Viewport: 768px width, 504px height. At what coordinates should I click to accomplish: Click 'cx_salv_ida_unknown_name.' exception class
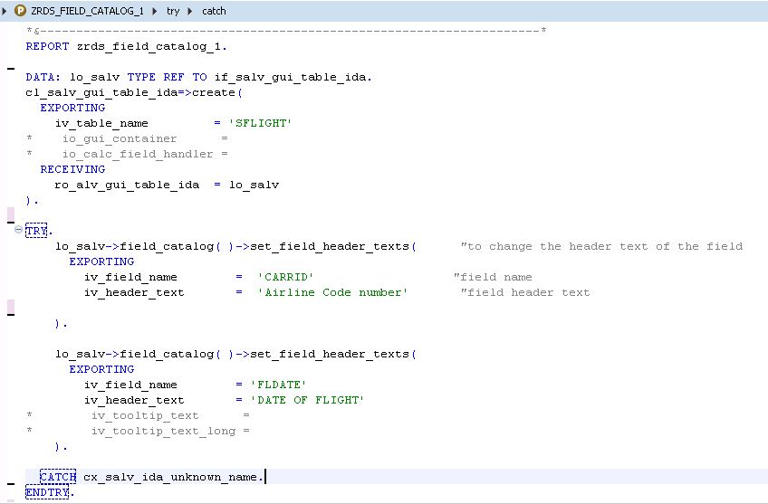[x=174, y=477]
